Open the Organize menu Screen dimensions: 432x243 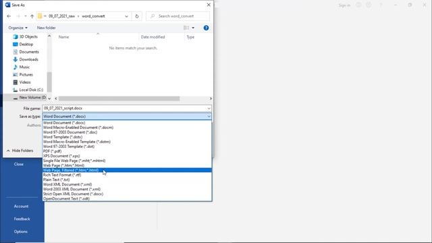tap(18, 28)
